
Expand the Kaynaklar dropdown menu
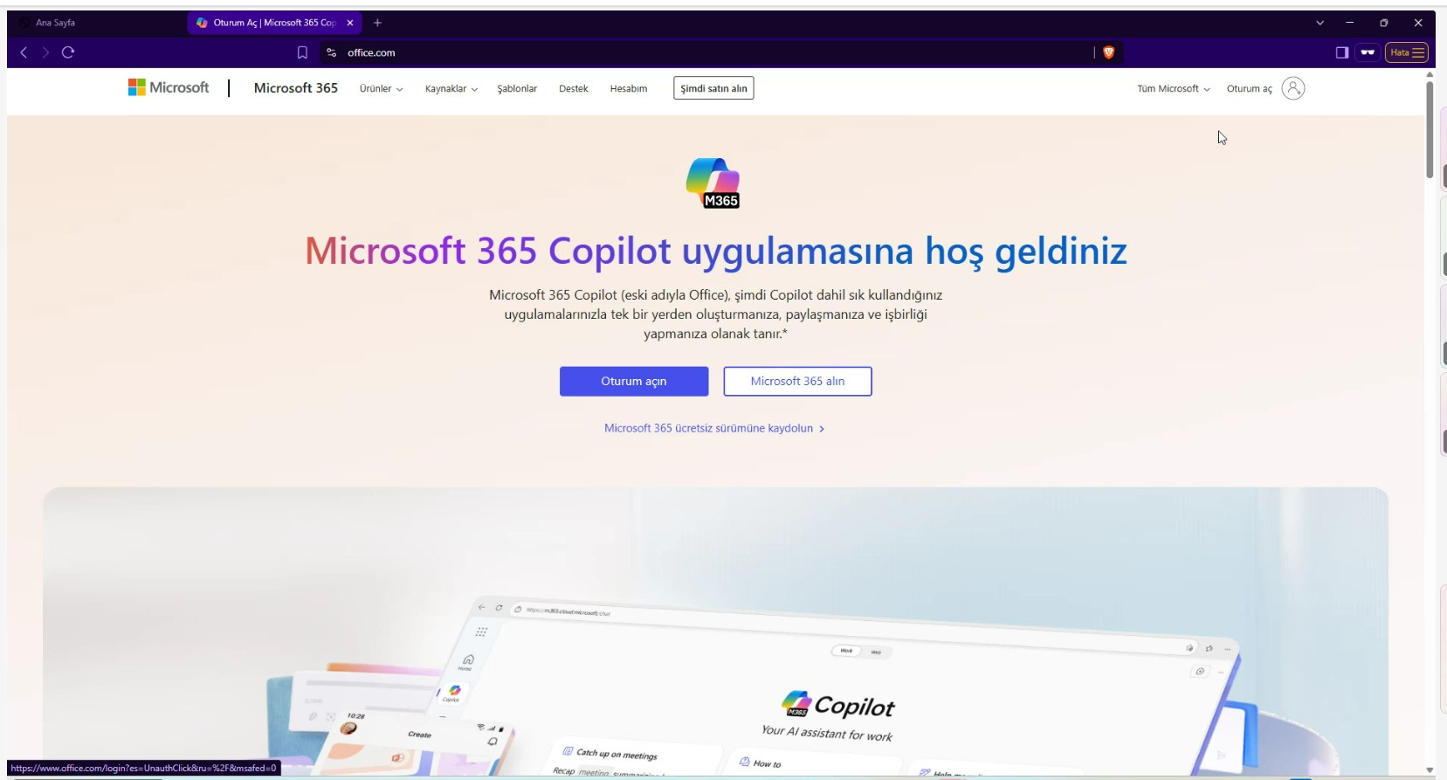point(451,88)
